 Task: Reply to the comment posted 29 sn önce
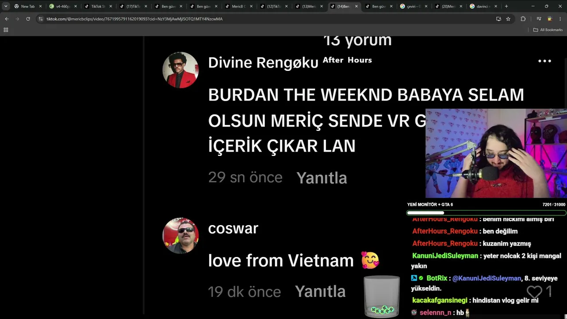(322, 178)
